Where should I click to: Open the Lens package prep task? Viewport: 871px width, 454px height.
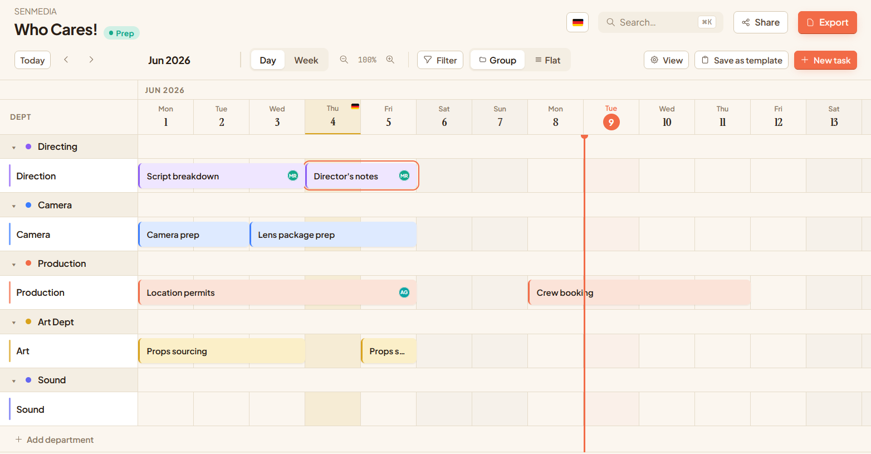coord(333,235)
